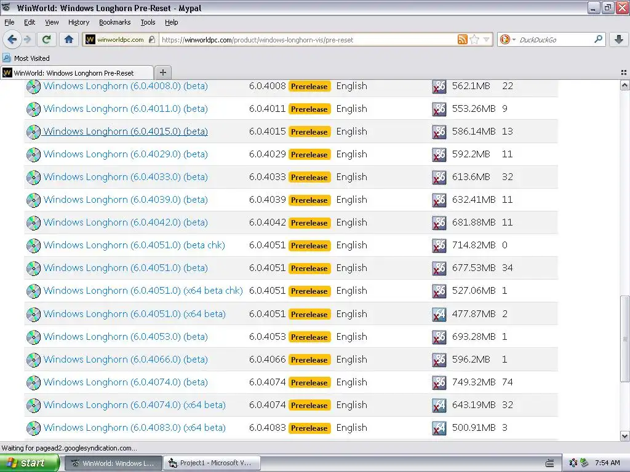
Task: Click the disc icon beside Longhorn 6.0.4008.0
Action: point(33,86)
